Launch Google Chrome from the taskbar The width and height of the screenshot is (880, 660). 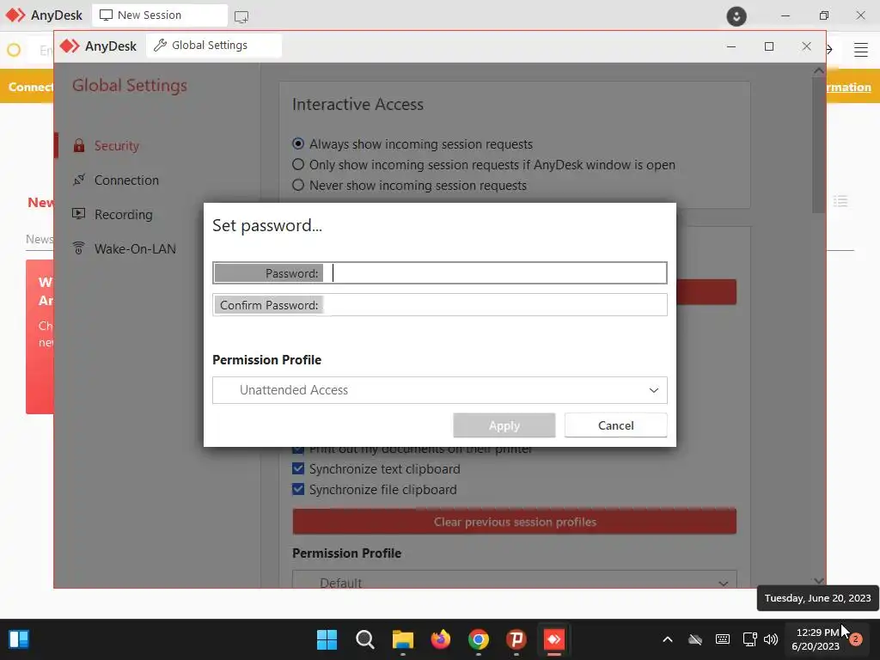point(479,639)
